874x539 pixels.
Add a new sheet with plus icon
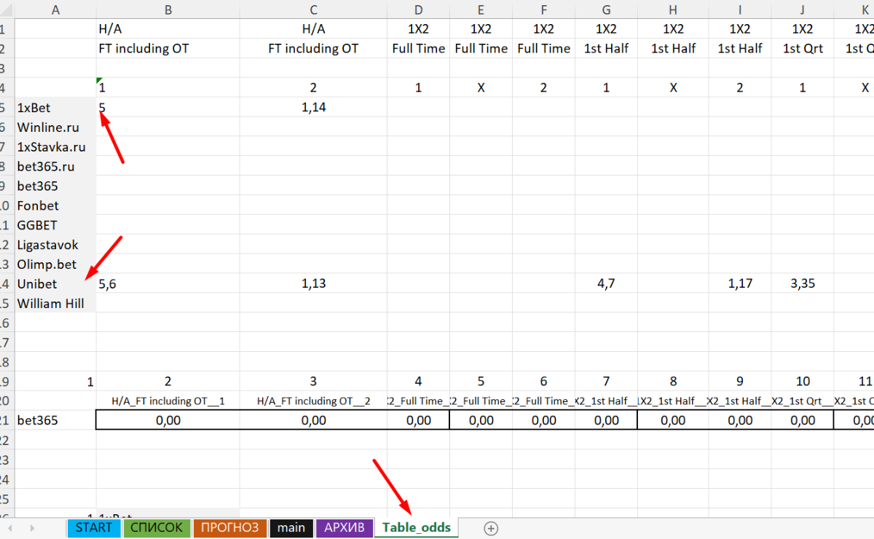click(x=491, y=528)
